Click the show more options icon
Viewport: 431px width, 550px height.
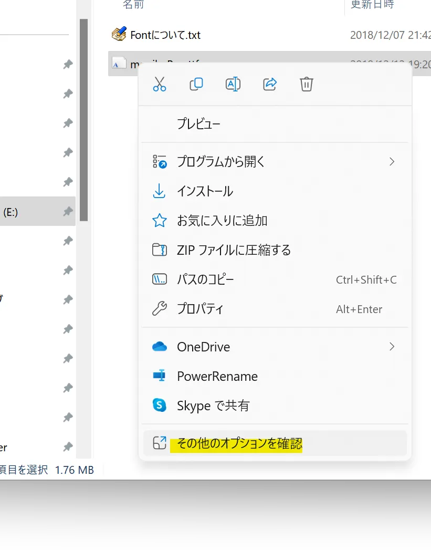coord(160,443)
